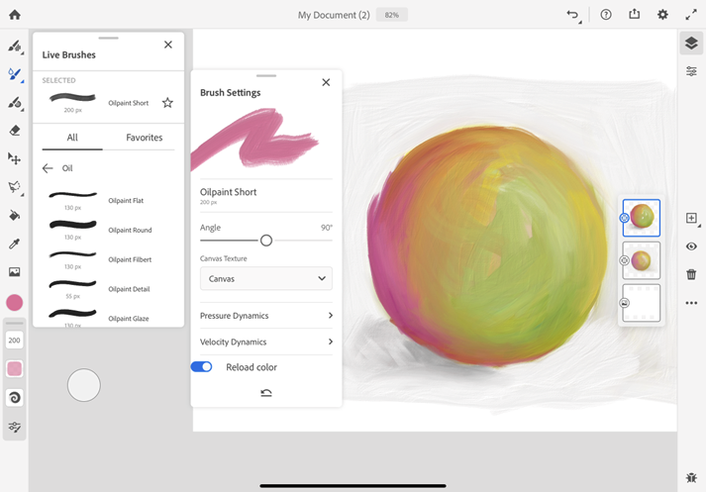Open App Settings gear
The width and height of the screenshot is (706, 492).
(662, 15)
